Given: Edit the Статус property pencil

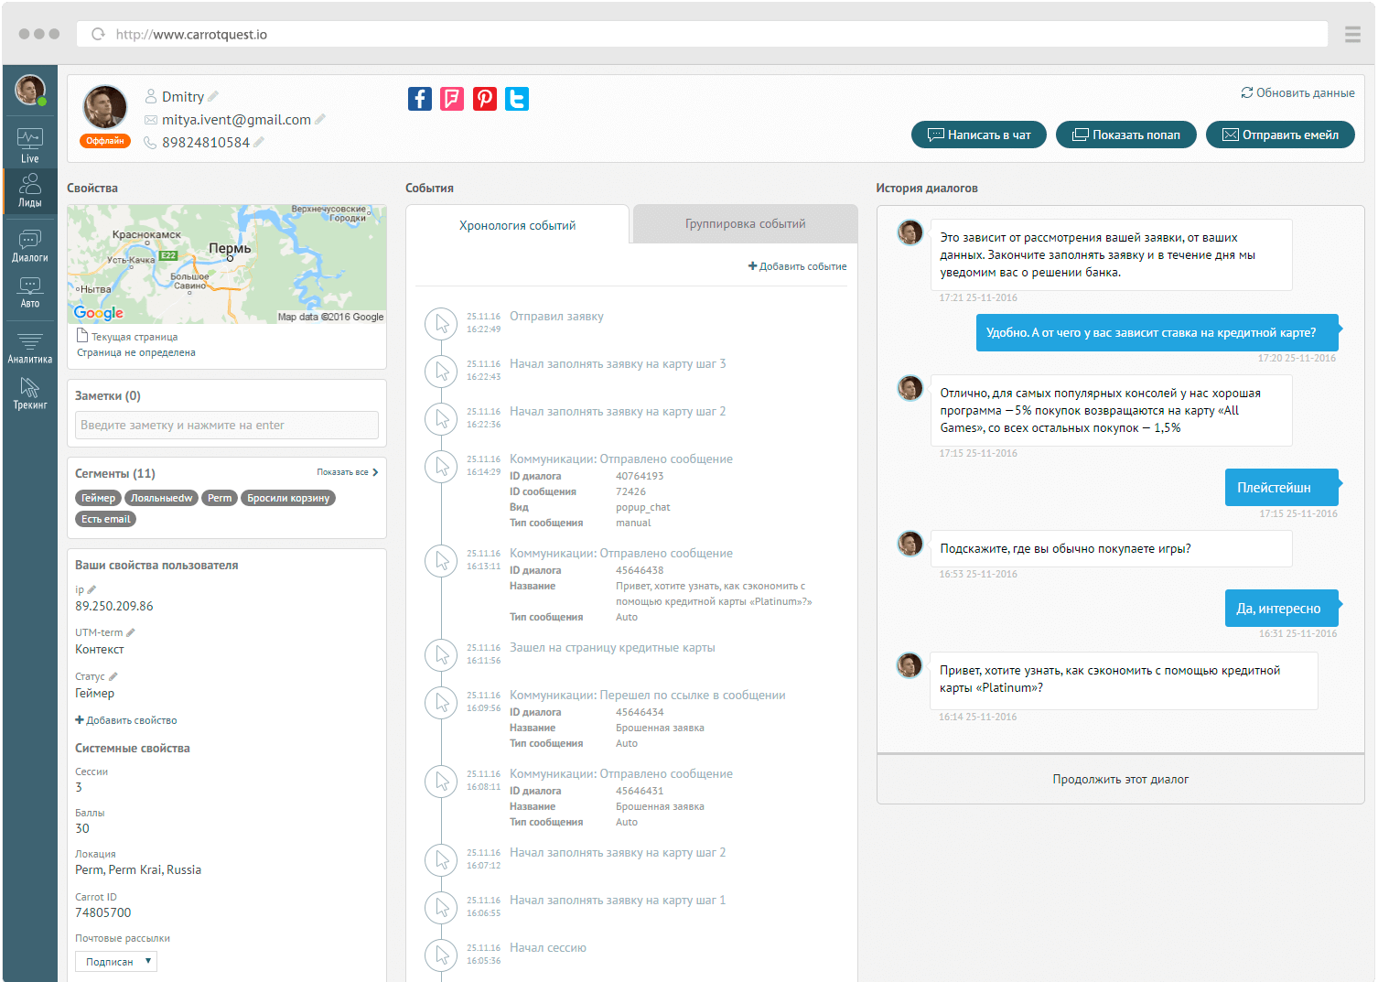Looking at the screenshot, I should click(x=113, y=676).
